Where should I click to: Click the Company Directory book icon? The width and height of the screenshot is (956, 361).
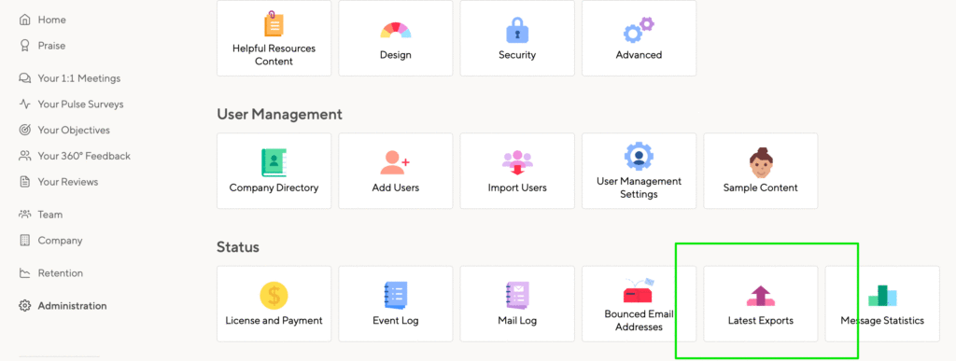pyautogui.click(x=274, y=162)
